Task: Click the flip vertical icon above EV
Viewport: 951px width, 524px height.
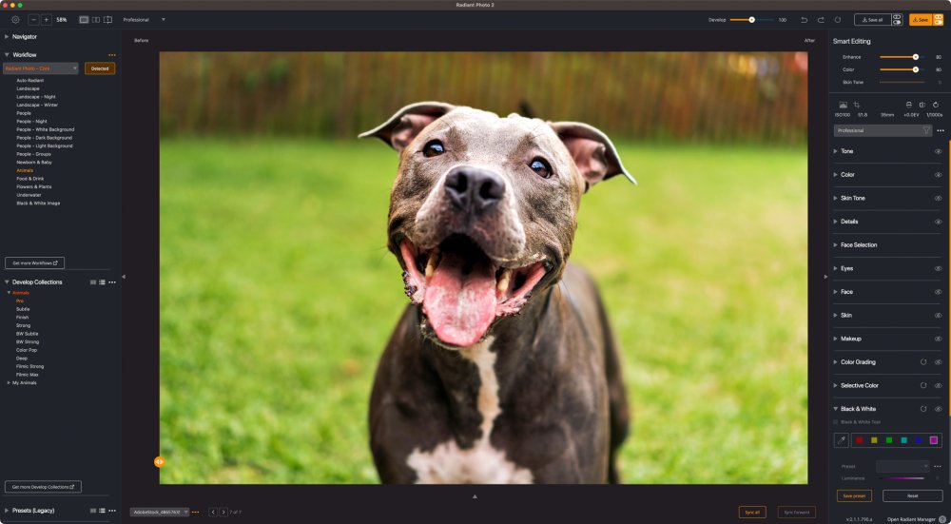Action: coord(908,105)
